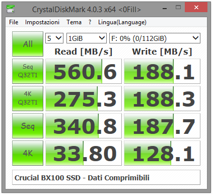Minimize the CrystalDiskMark window
213x195 pixels.
pyautogui.click(x=165, y=8)
